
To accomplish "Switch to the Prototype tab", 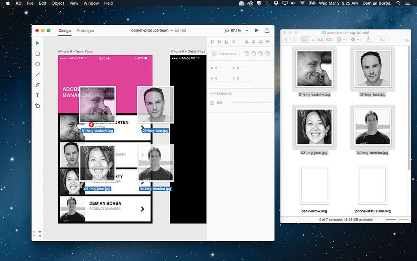I will pos(85,31).
